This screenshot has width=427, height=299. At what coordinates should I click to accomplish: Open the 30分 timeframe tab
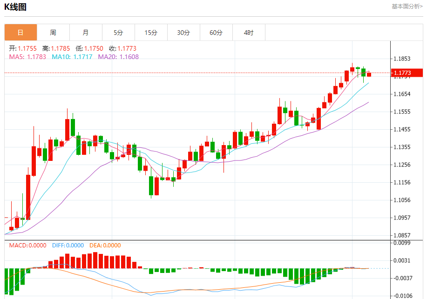pos(183,33)
